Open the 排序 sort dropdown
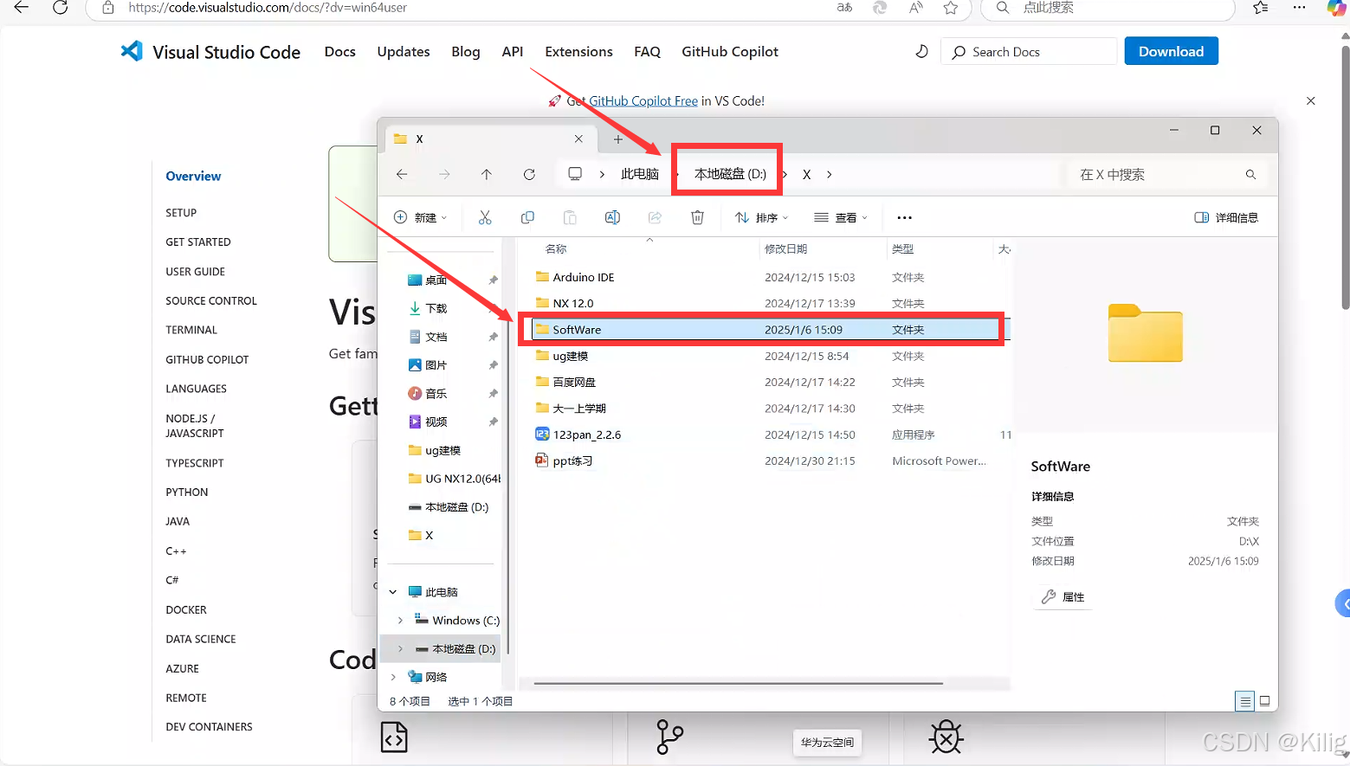 (761, 217)
